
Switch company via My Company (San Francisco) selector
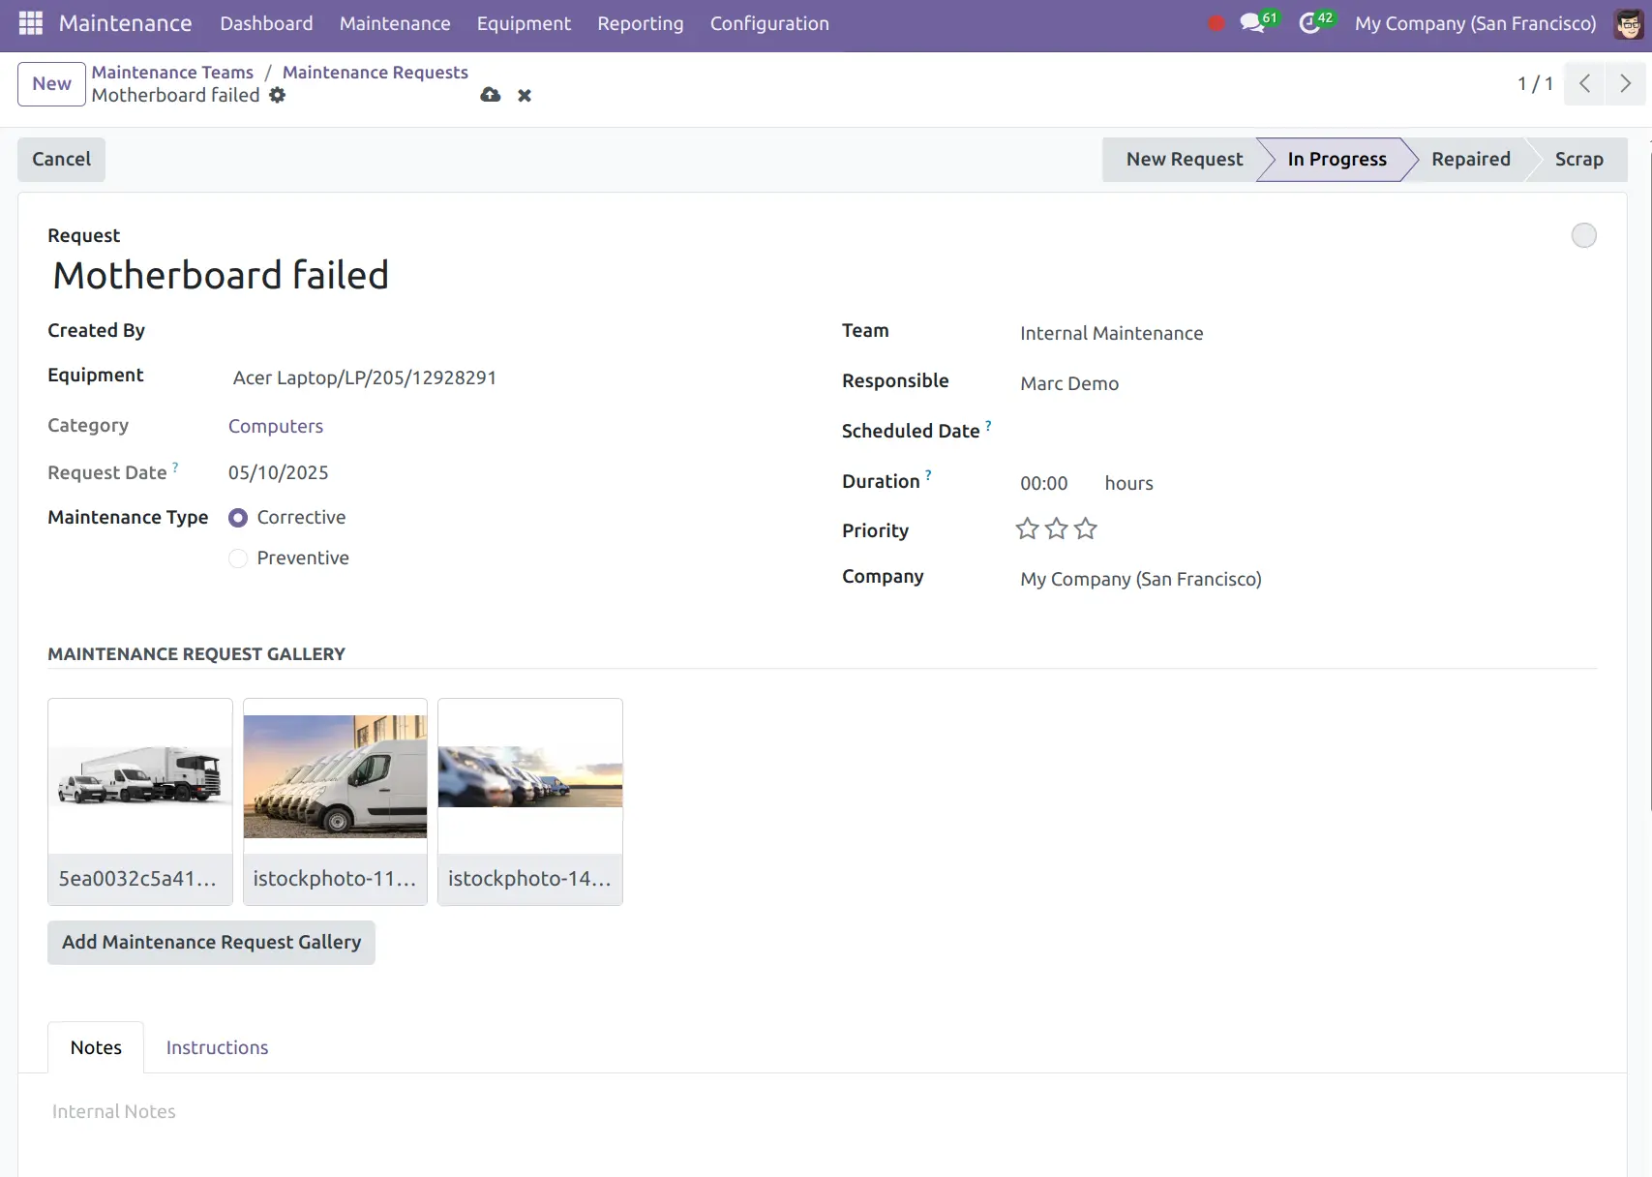click(1475, 23)
